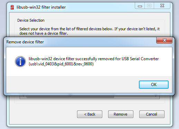
Task: Click the libusb-win32 app icon in the title bar
Action: point(12,7)
